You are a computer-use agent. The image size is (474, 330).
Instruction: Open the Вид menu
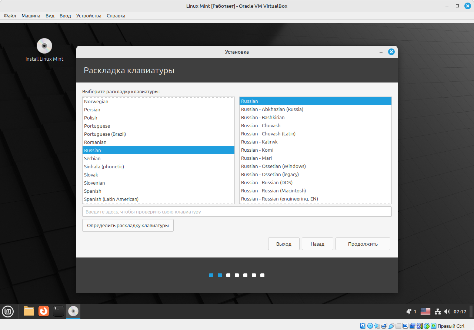pyautogui.click(x=50, y=16)
